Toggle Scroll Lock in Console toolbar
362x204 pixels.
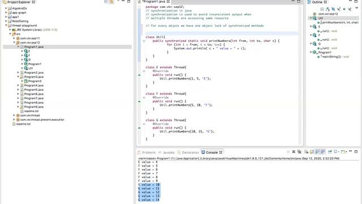(x=312, y=152)
